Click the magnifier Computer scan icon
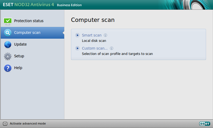The width and height of the screenshot is (213, 128). (x=8, y=33)
